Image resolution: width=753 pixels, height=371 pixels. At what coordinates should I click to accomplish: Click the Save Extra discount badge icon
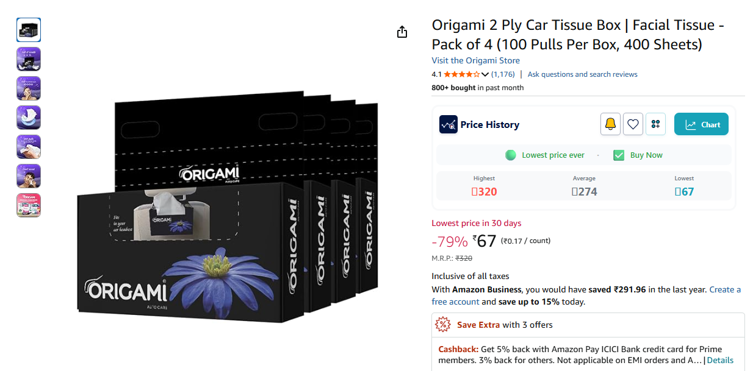tap(443, 325)
